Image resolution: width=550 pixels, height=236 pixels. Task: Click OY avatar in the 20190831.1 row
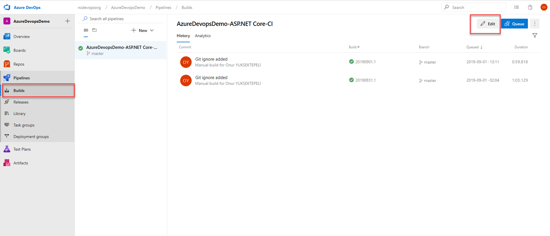(186, 80)
